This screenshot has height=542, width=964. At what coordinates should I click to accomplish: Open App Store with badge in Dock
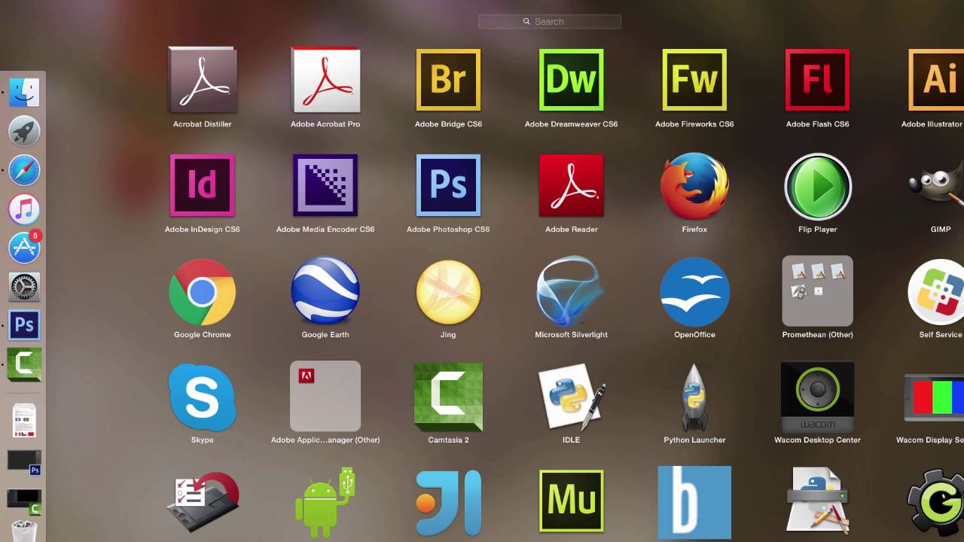pyautogui.click(x=24, y=248)
